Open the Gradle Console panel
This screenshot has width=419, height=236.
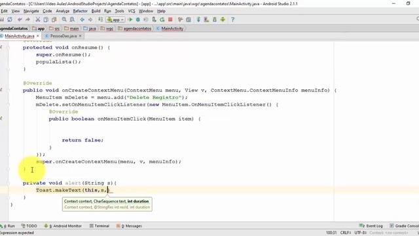click(404, 226)
